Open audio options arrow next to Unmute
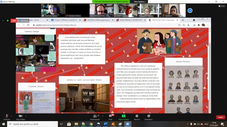Viewport: 227px width, 127px height. 11,116
